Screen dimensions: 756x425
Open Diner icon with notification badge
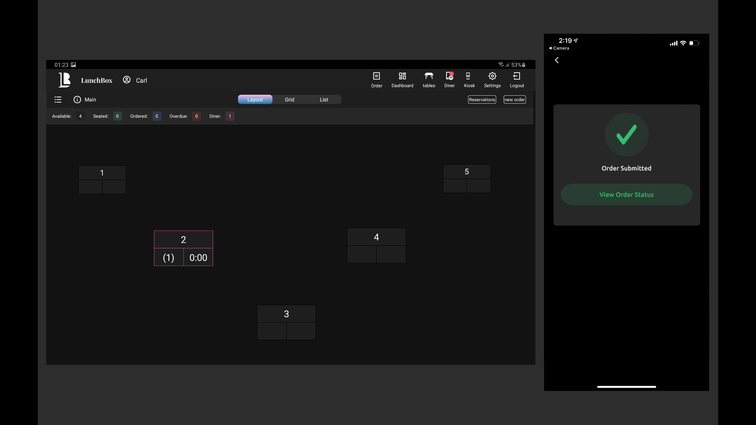pos(449,80)
